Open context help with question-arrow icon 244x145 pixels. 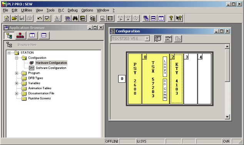coord(179,18)
